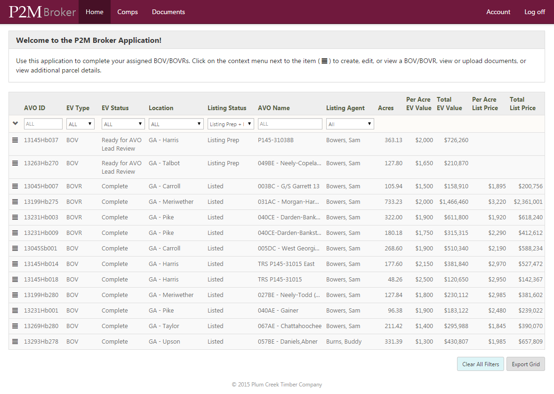Open context menu for row 13263Hb270

[x=15, y=163]
